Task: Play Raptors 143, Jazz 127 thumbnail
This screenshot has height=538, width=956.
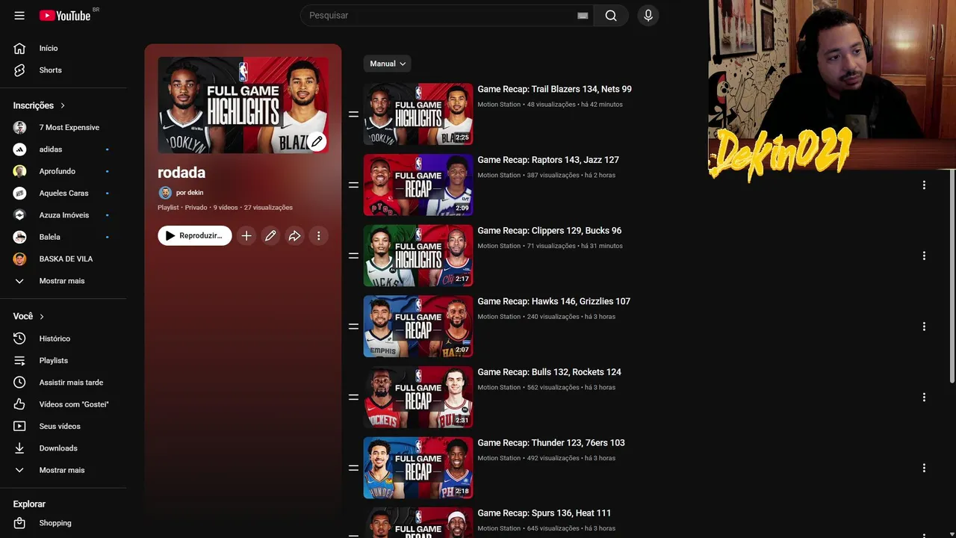Action: 418,185
